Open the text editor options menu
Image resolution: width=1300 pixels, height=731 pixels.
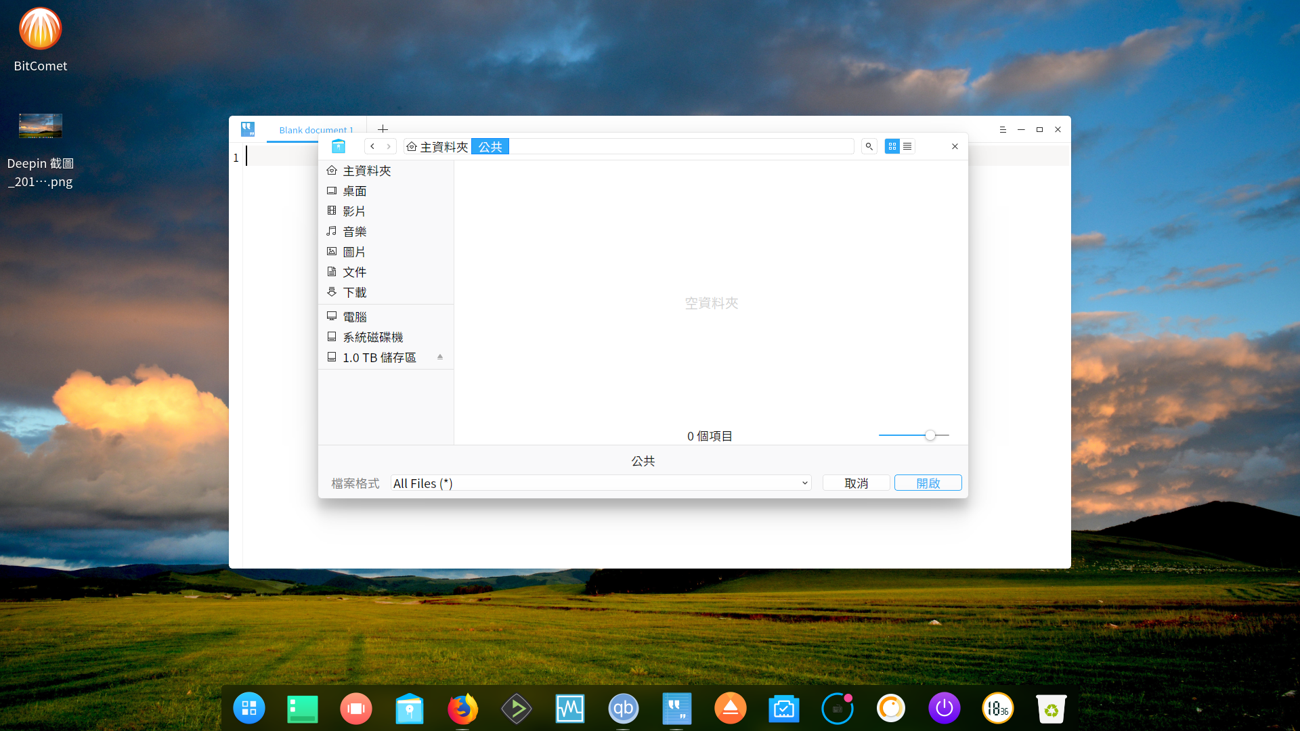tap(1003, 129)
